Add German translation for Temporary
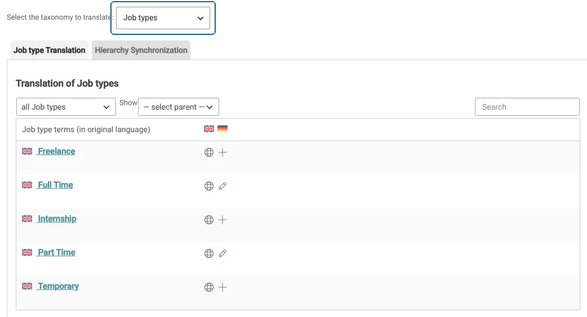The height and width of the screenshot is (317, 587). [223, 287]
